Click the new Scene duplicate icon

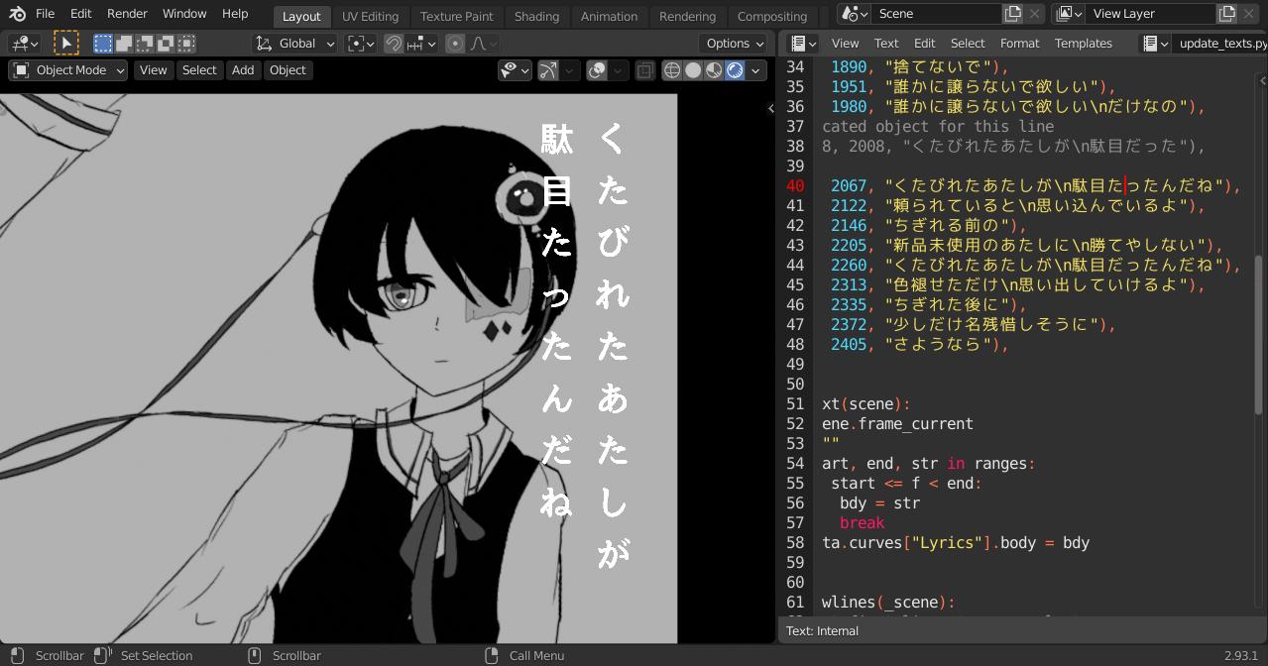pyautogui.click(x=1013, y=13)
